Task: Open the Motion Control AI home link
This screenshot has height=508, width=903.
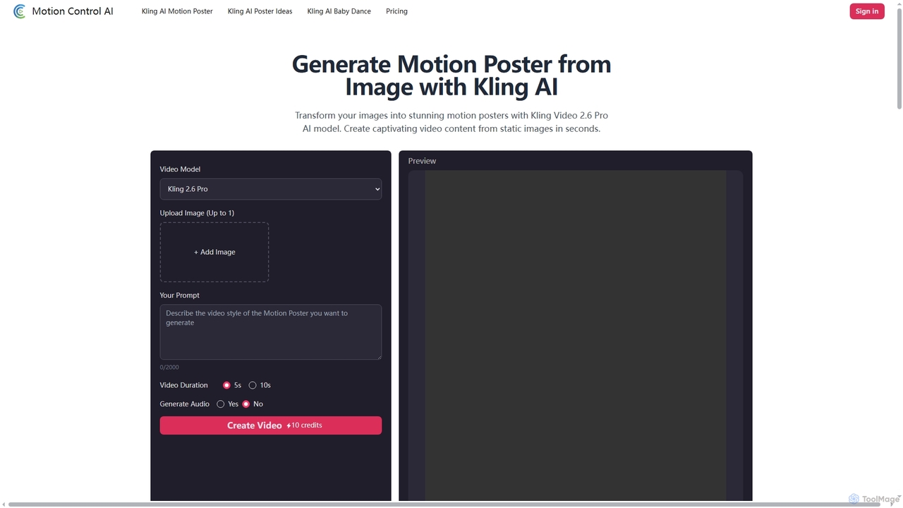Action: [63, 11]
